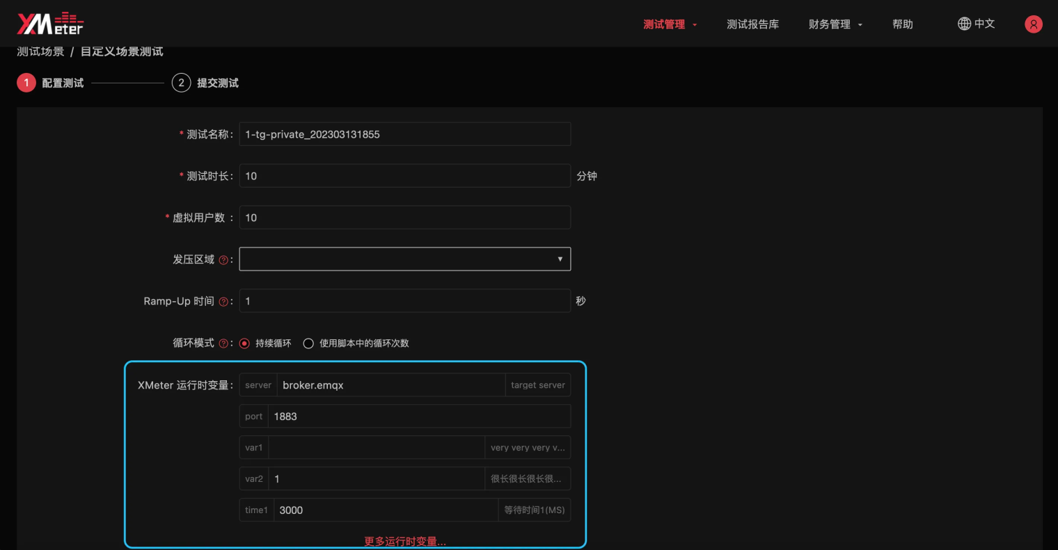Click the help icon beside Ramp-Up 时间
The height and width of the screenshot is (550, 1058).
tap(223, 300)
